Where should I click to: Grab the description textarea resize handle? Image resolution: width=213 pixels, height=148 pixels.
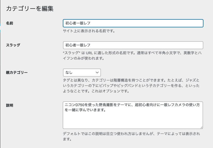click(201, 127)
